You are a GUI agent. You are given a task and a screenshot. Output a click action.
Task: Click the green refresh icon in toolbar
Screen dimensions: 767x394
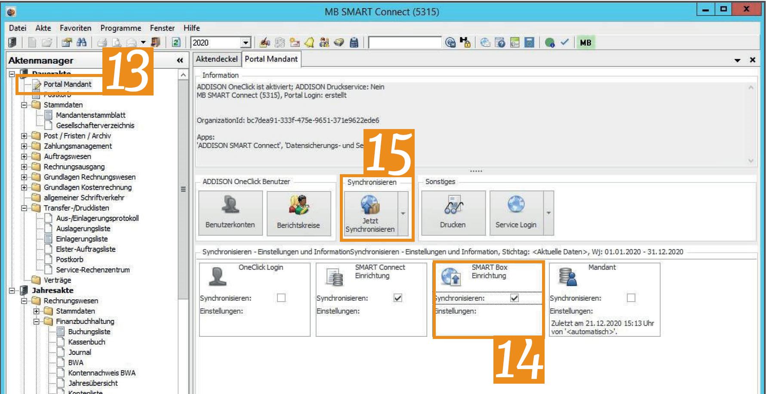coord(176,42)
